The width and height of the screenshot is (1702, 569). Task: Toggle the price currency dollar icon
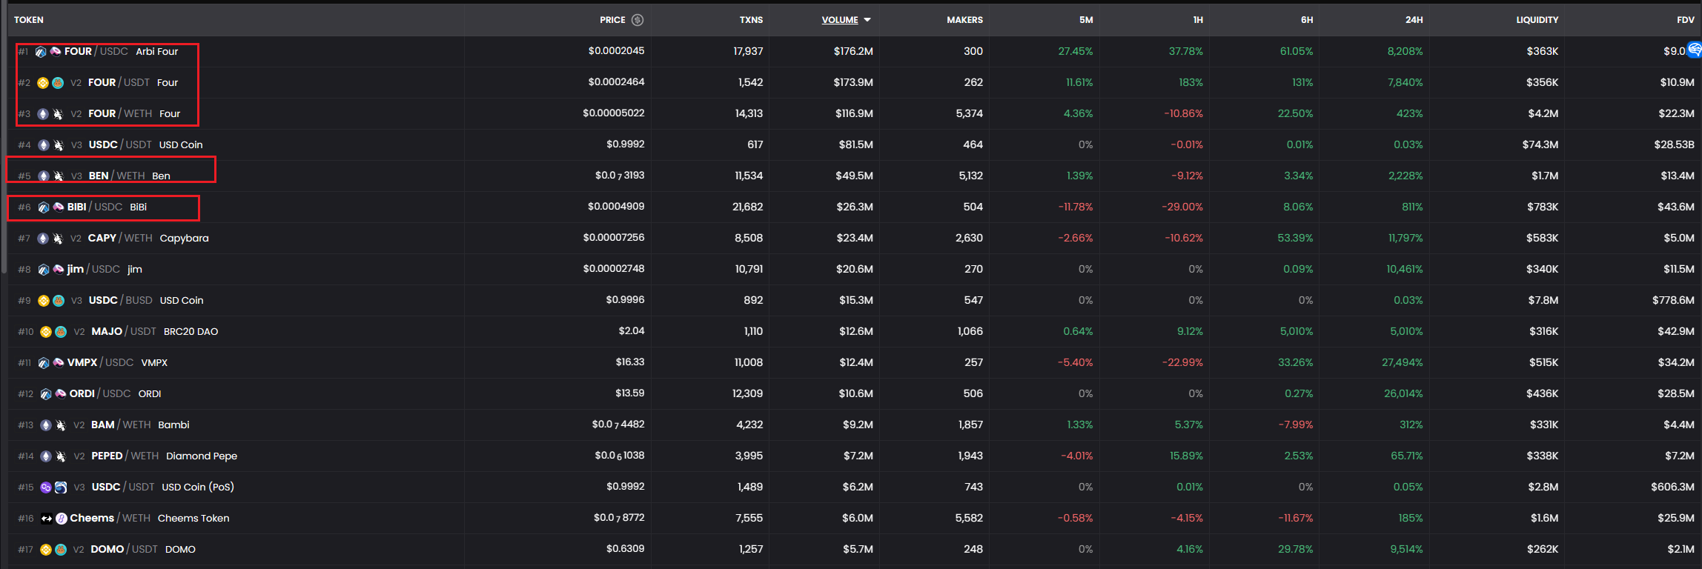(x=637, y=20)
